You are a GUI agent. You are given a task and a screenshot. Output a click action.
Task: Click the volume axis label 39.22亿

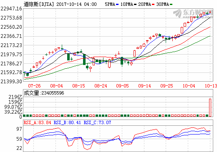(13, 112)
